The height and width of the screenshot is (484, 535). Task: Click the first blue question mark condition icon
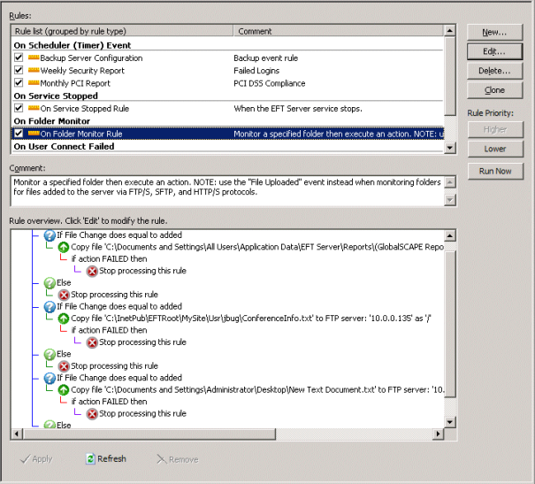[x=50, y=235]
